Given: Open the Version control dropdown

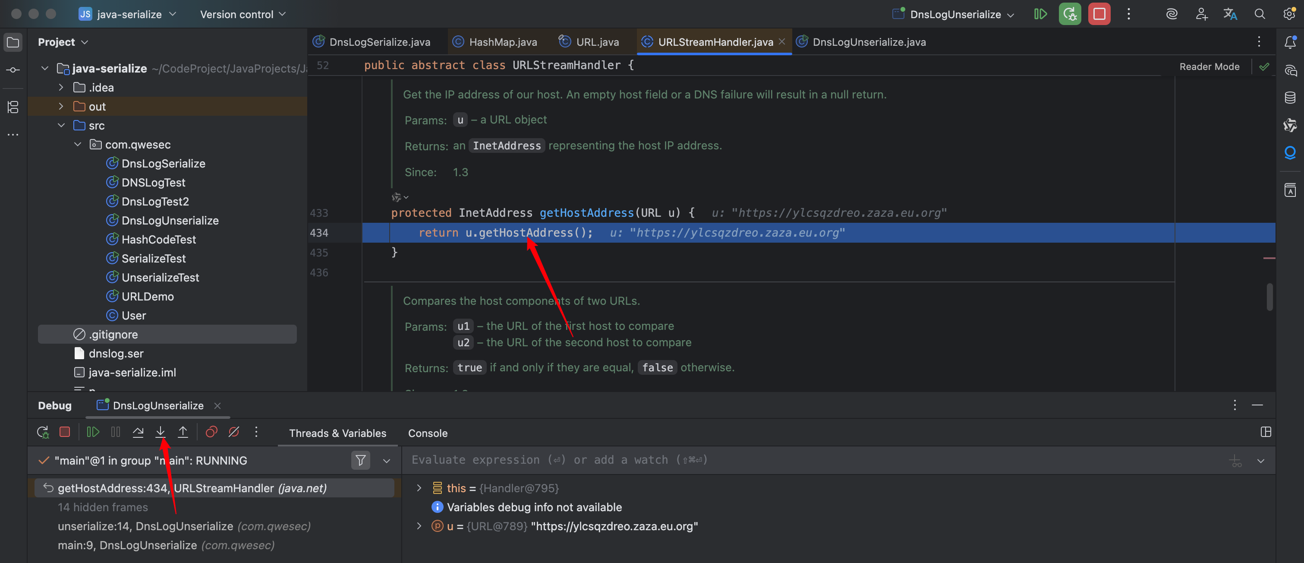Looking at the screenshot, I should [243, 14].
